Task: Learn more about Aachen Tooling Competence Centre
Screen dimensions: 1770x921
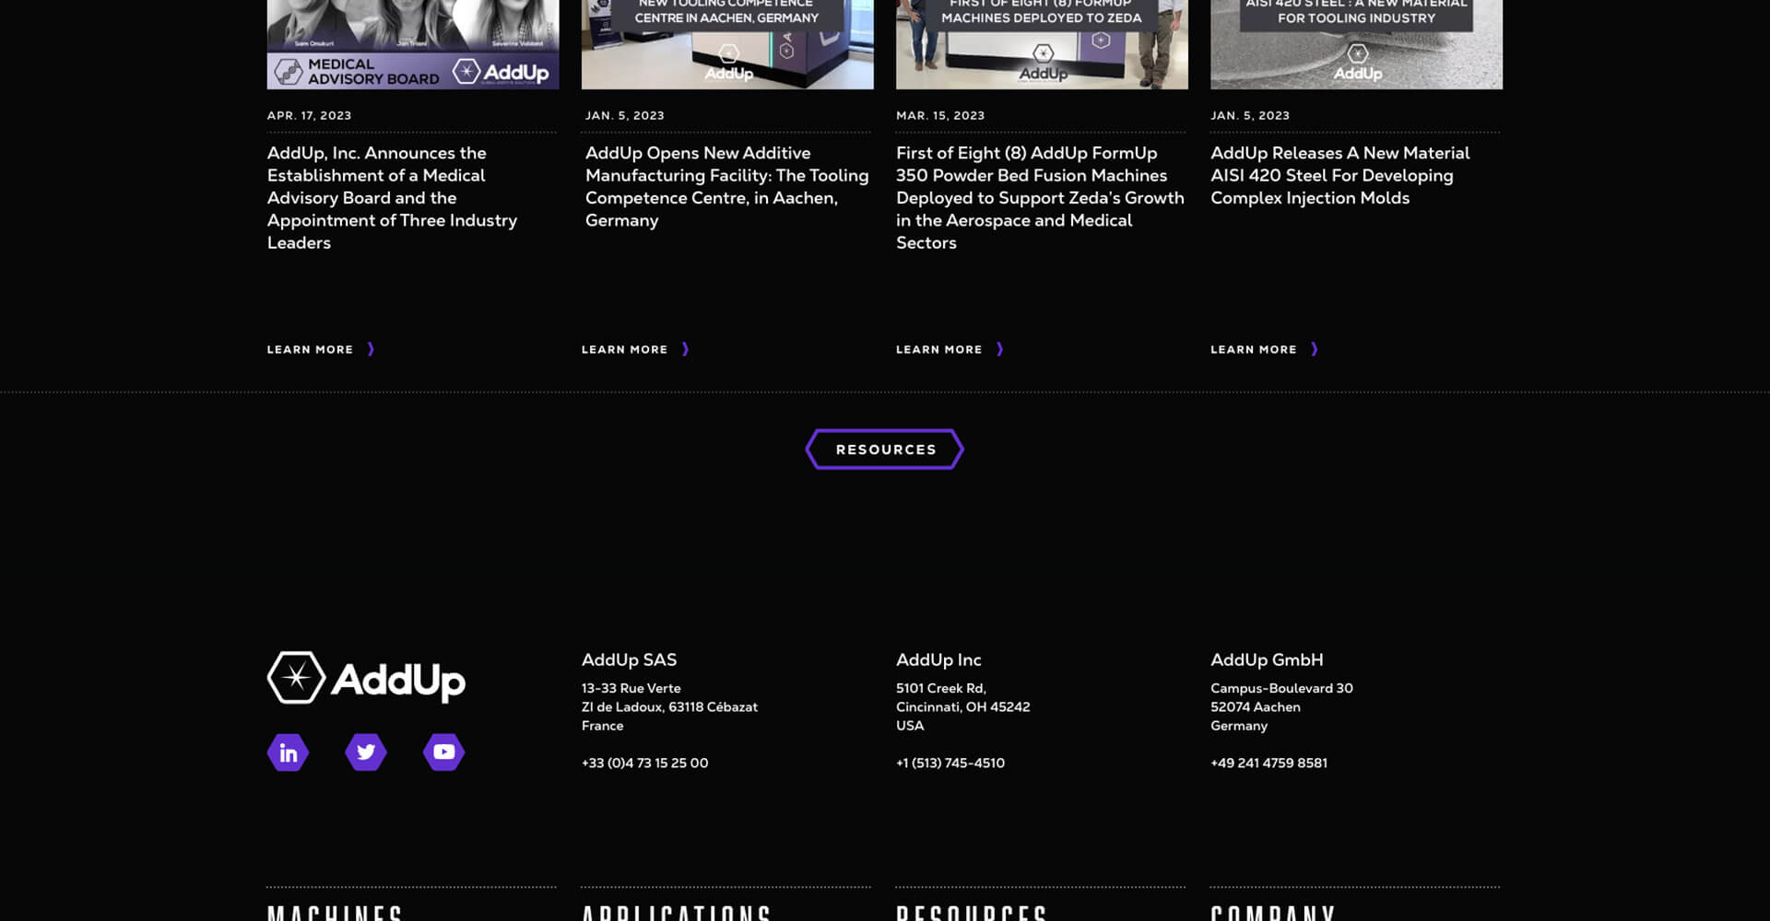Action: point(624,350)
